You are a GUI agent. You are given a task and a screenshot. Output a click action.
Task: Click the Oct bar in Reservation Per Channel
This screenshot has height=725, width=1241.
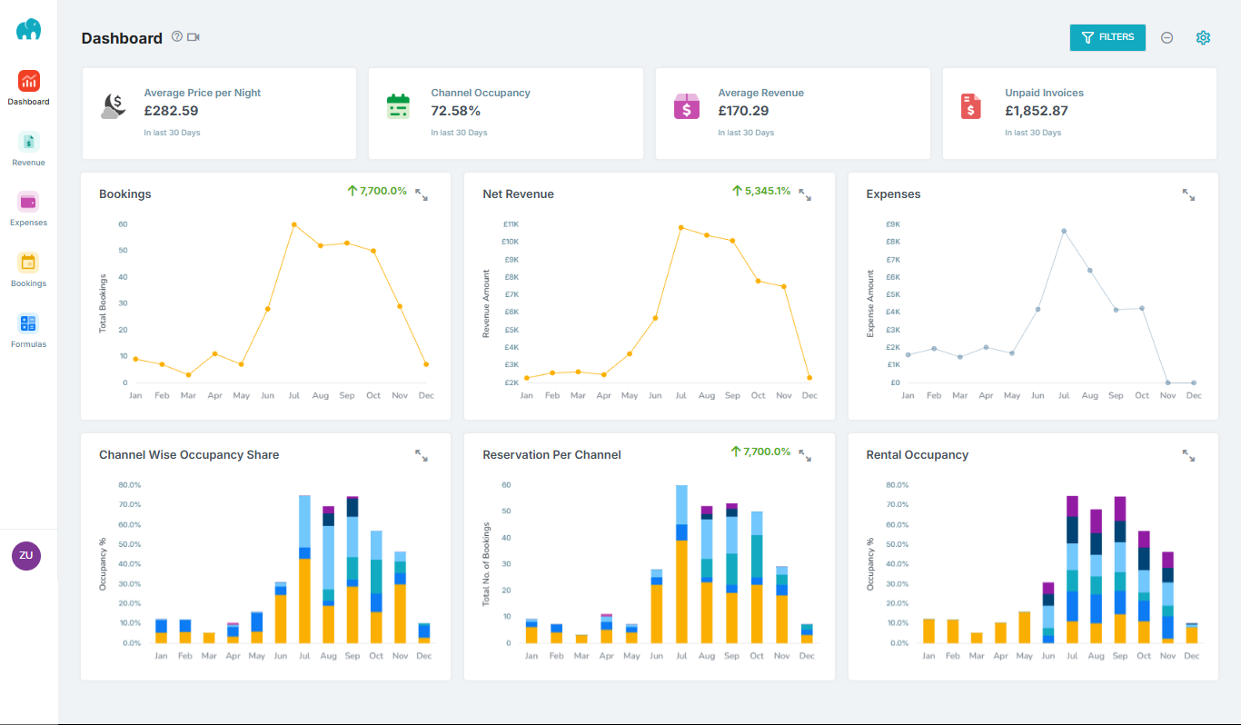757,577
